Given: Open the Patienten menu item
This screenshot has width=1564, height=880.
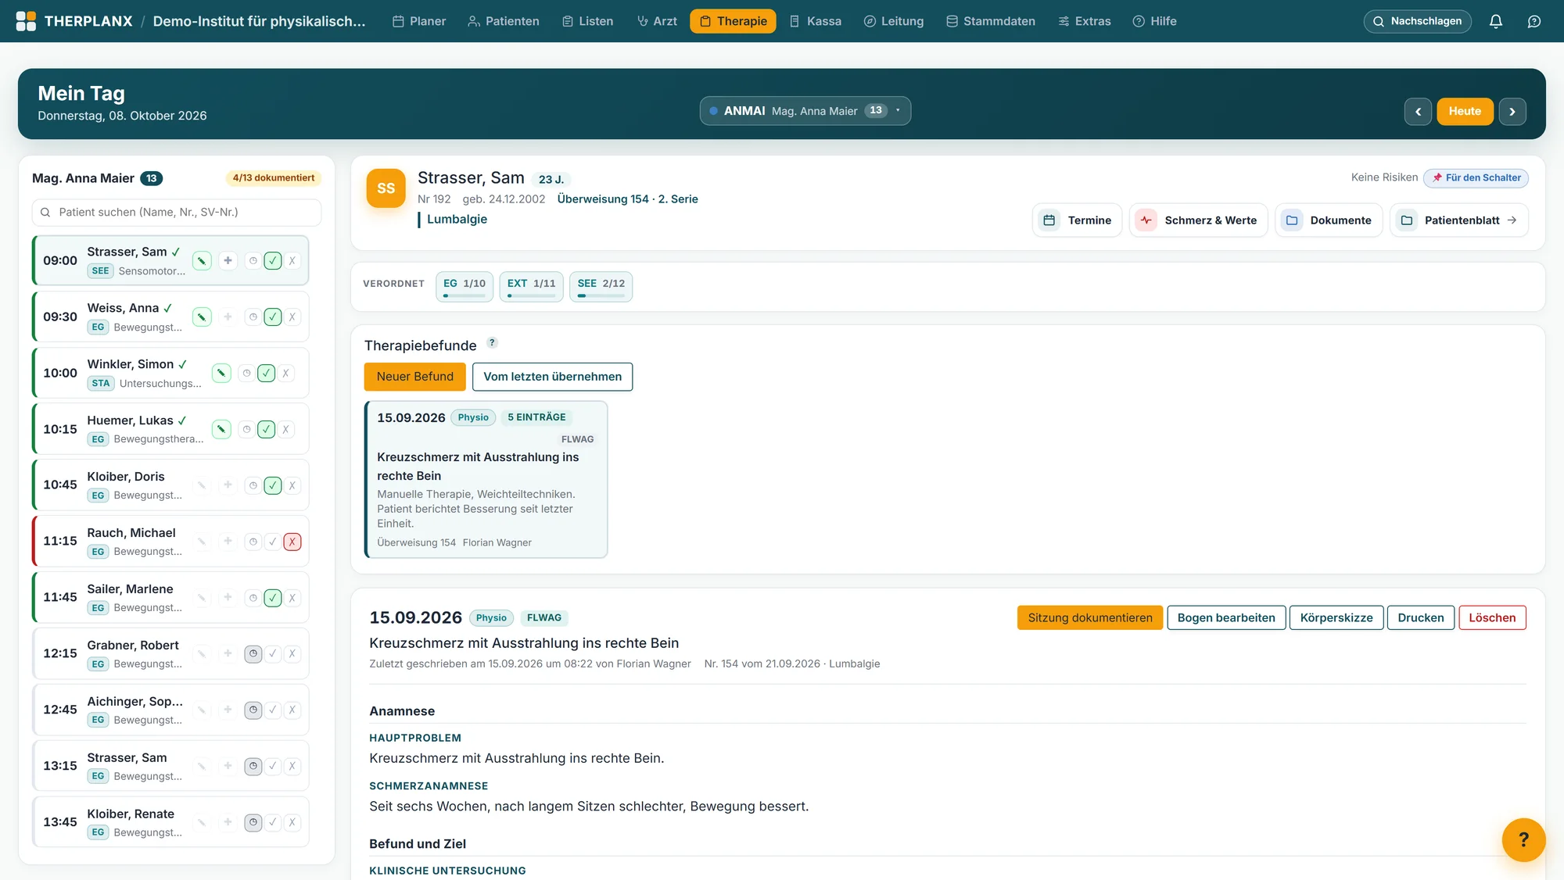Looking at the screenshot, I should click(503, 21).
